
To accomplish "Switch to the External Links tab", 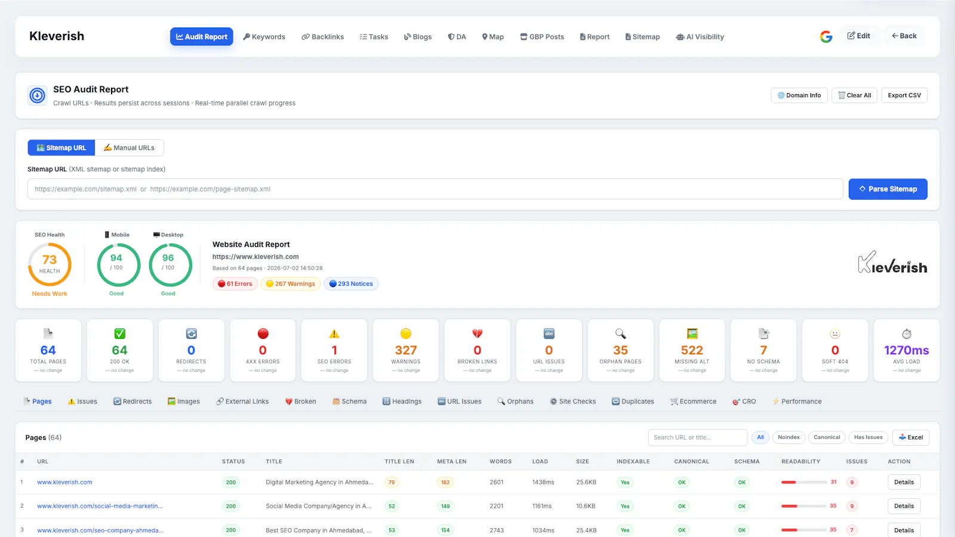I will click(242, 402).
